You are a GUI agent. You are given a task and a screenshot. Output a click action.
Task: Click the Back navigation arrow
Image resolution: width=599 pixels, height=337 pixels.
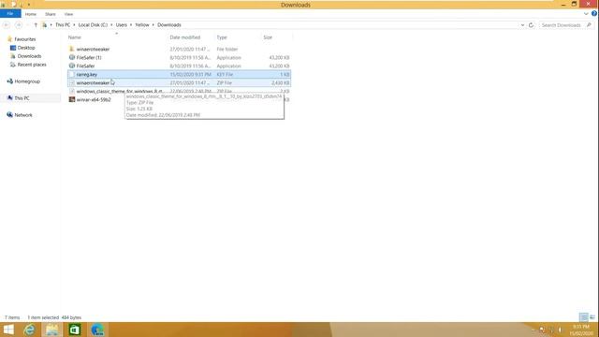[7, 25]
